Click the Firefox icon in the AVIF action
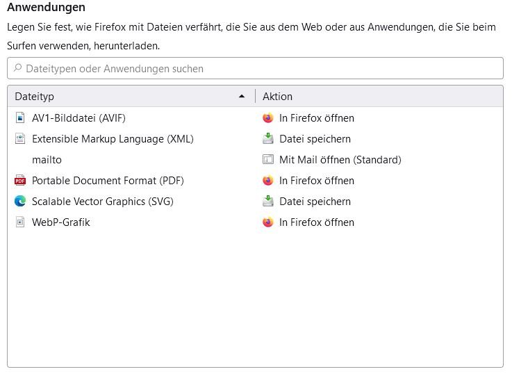528x383 pixels. pyautogui.click(x=268, y=118)
